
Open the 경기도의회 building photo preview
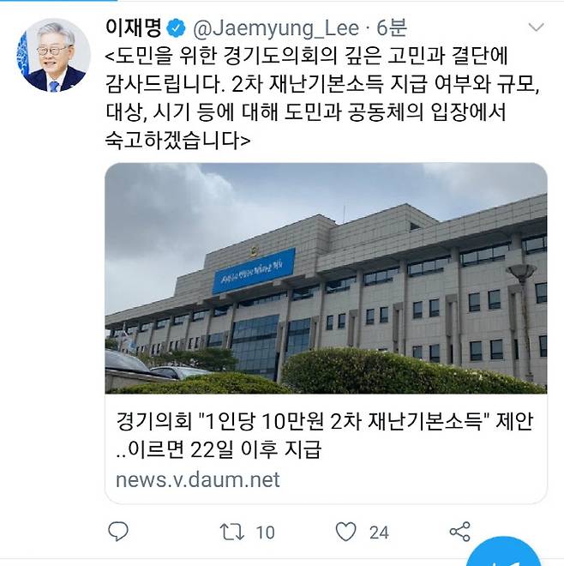pyautogui.click(x=326, y=279)
